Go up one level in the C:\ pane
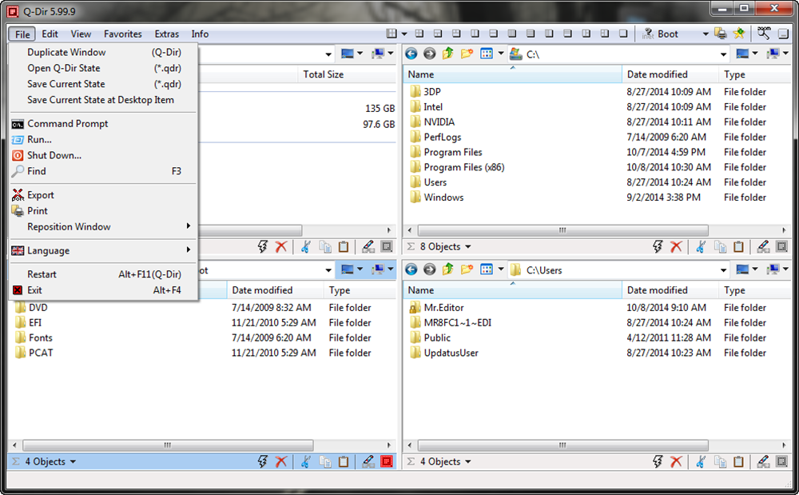This screenshot has width=799, height=495. point(448,54)
